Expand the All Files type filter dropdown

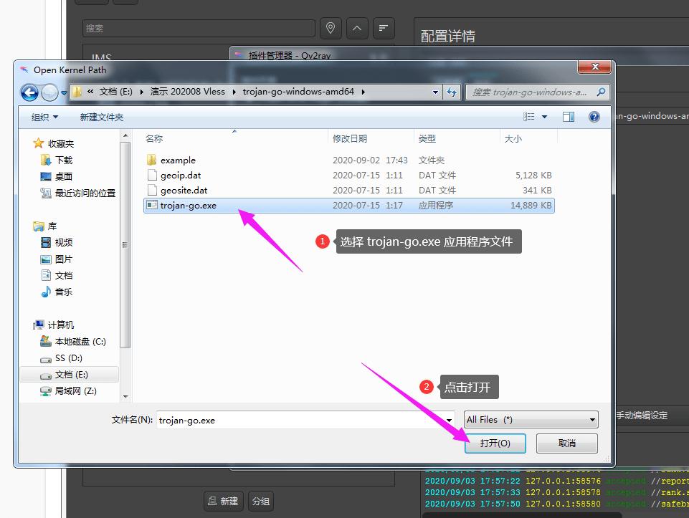[531, 420]
